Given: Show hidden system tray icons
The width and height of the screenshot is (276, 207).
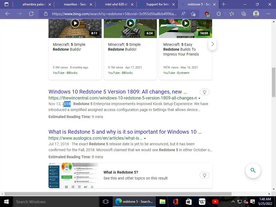Looking at the screenshot, I should click(233, 202).
